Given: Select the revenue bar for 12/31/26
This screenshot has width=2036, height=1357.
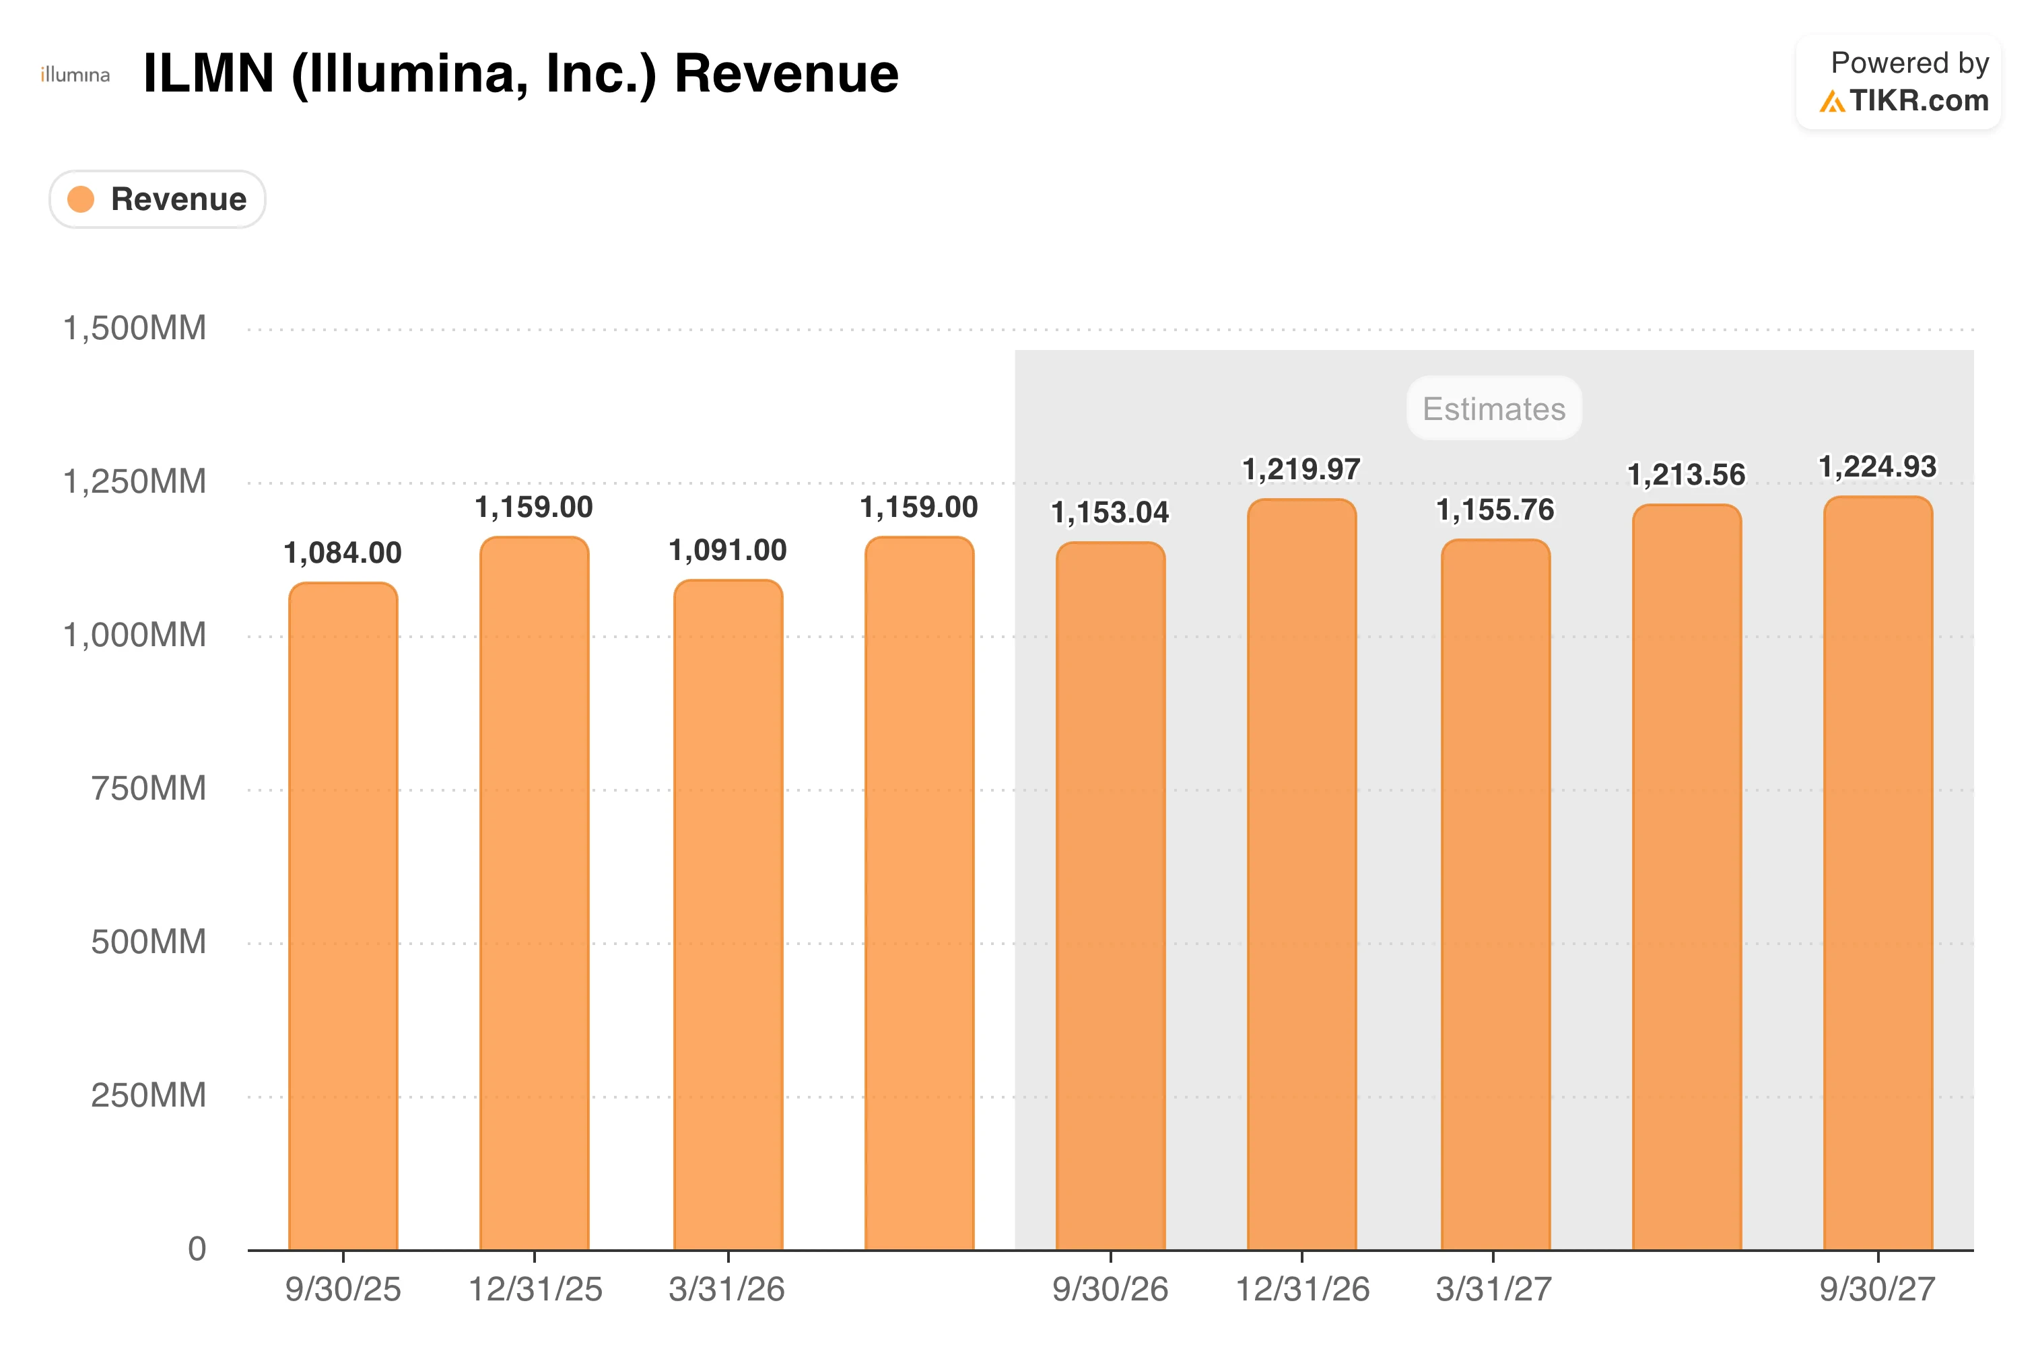Looking at the screenshot, I should [1302, 874].
